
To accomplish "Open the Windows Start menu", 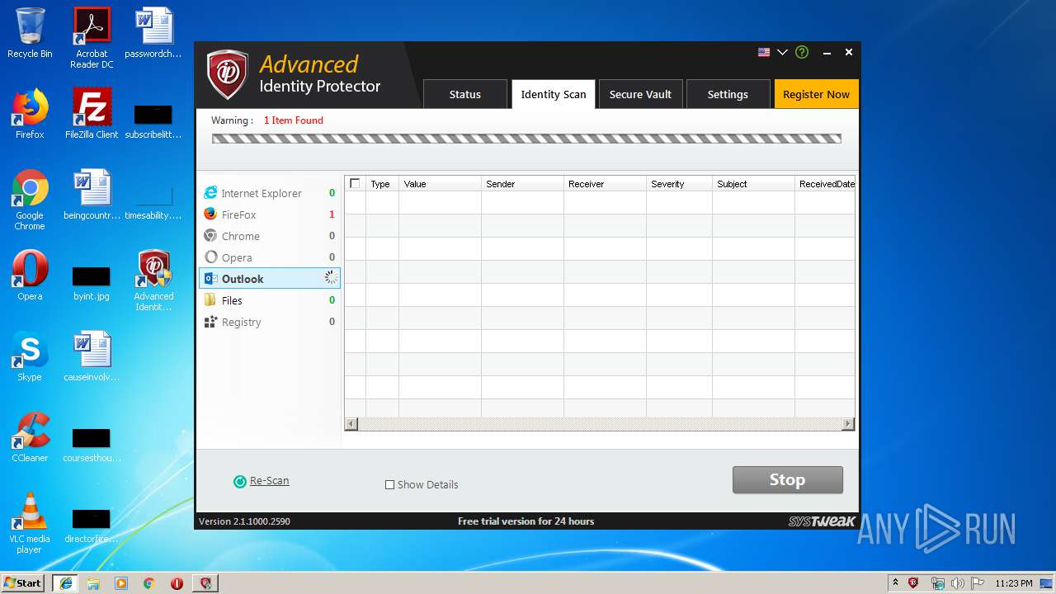I will [x=23, y=582].
